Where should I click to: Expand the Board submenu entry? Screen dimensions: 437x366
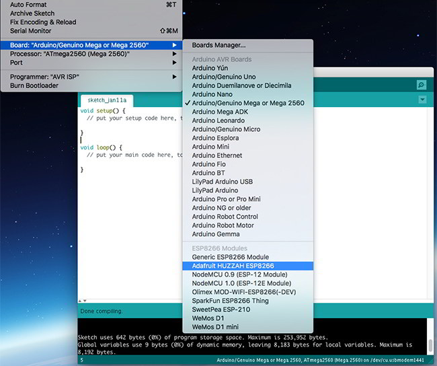click(91, 45)
